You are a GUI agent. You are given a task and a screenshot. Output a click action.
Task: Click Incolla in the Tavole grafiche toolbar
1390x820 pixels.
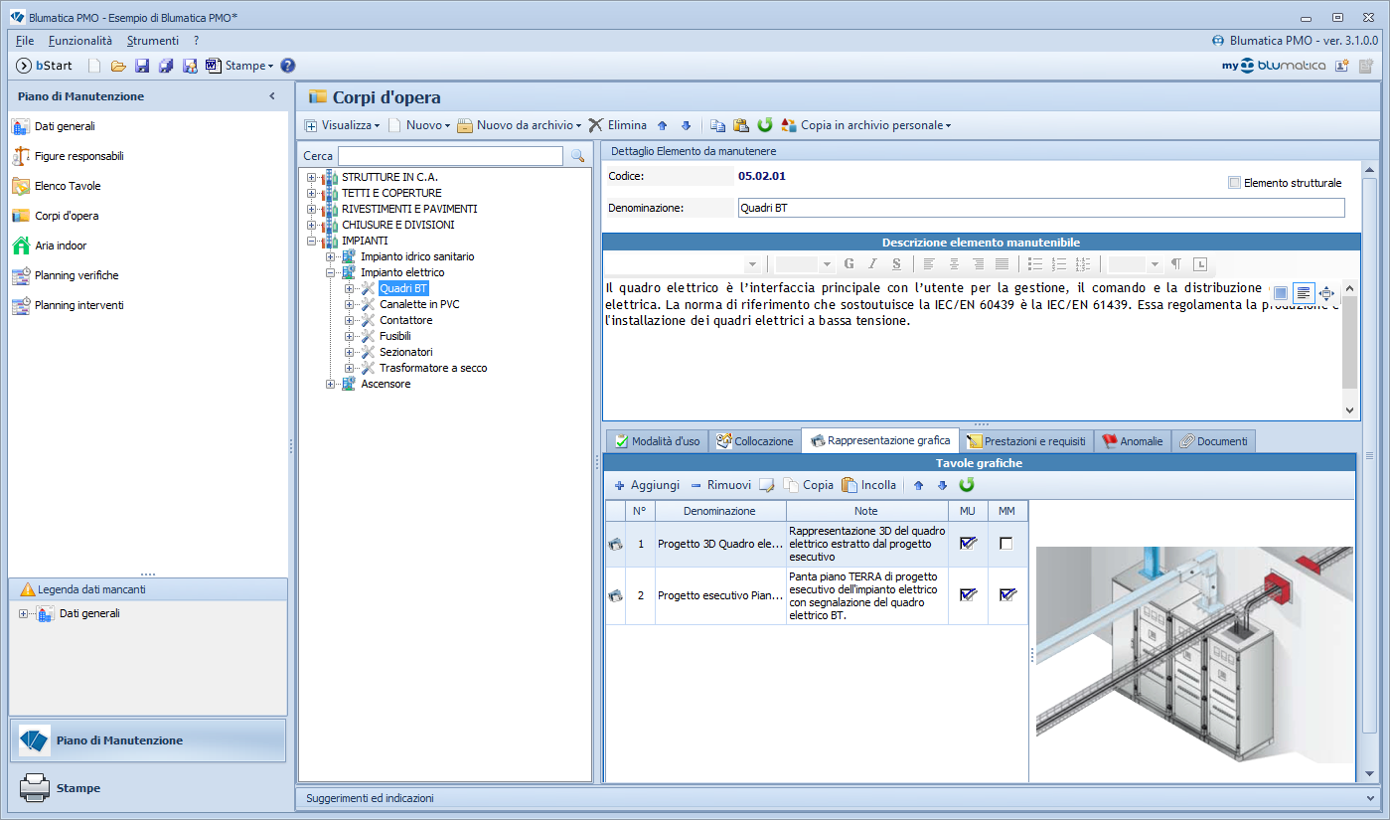pyautogui.click(x=869, y=485)
